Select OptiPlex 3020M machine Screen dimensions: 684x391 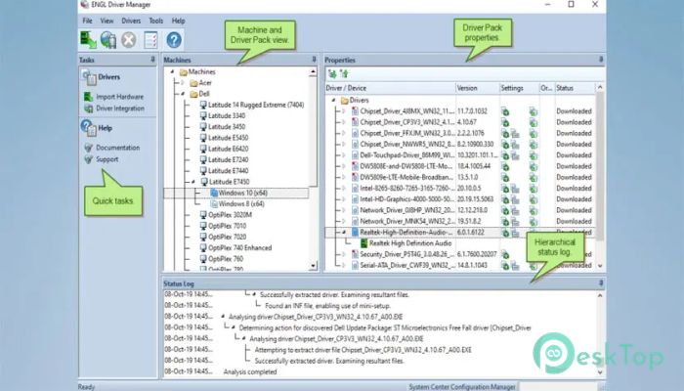(230, 215)
